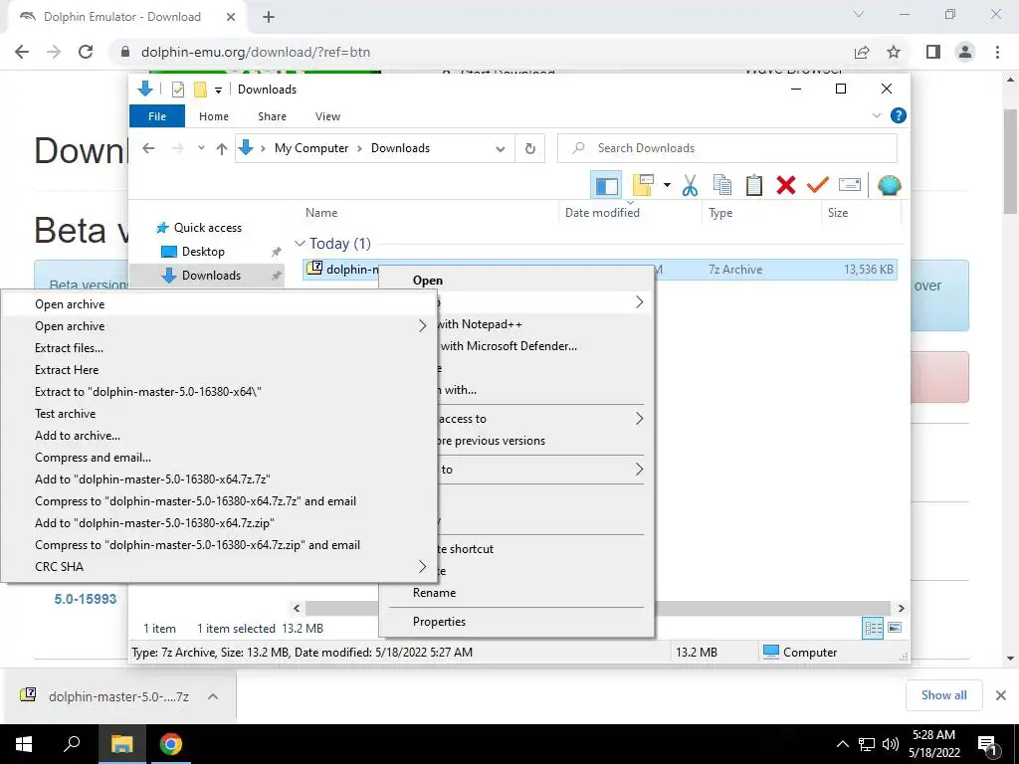The image size is (1019, 764).
Task: Sort by the Type column header
Action: [x=720, y=213]
